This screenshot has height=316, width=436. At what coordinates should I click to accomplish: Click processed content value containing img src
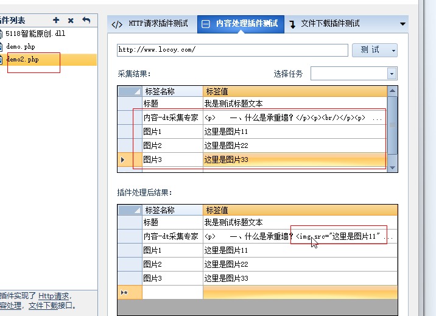tap(300, 236)
